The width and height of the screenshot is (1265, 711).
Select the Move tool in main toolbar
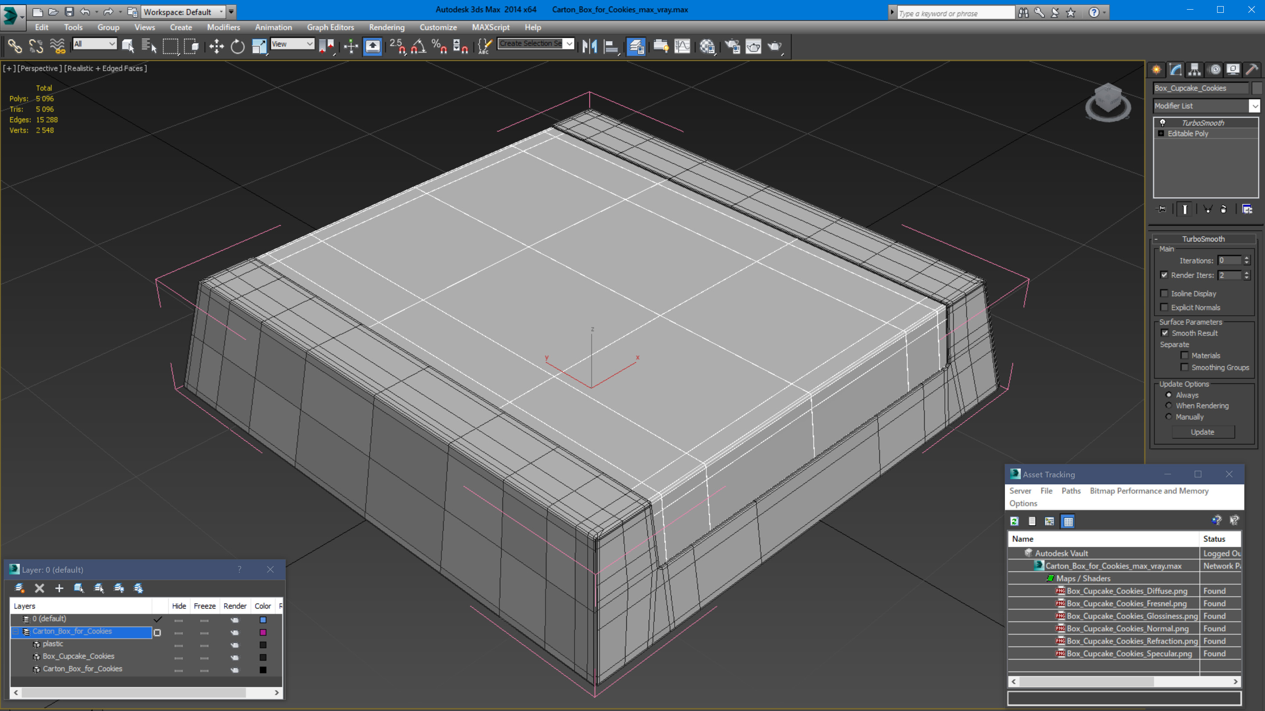pos(216,47)
